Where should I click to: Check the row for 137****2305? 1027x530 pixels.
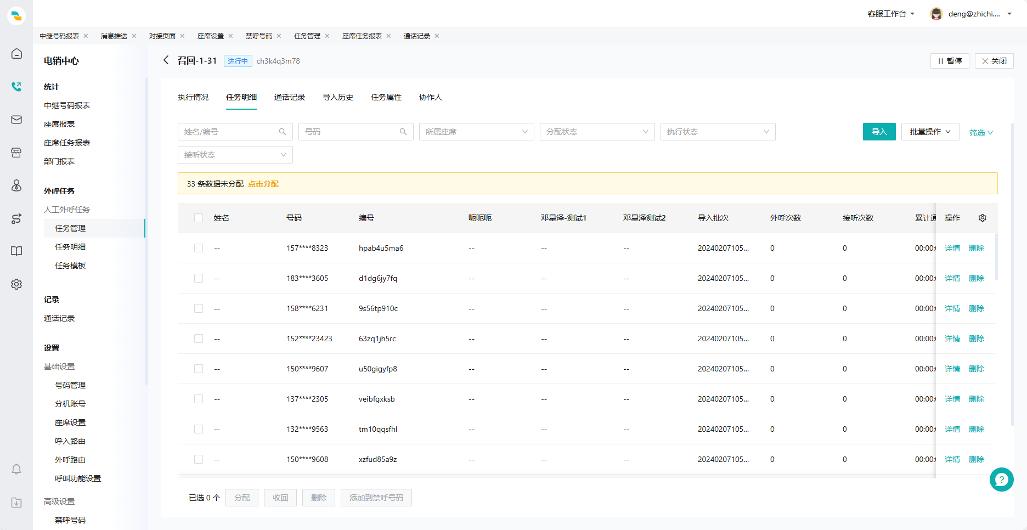pos(199,399)
